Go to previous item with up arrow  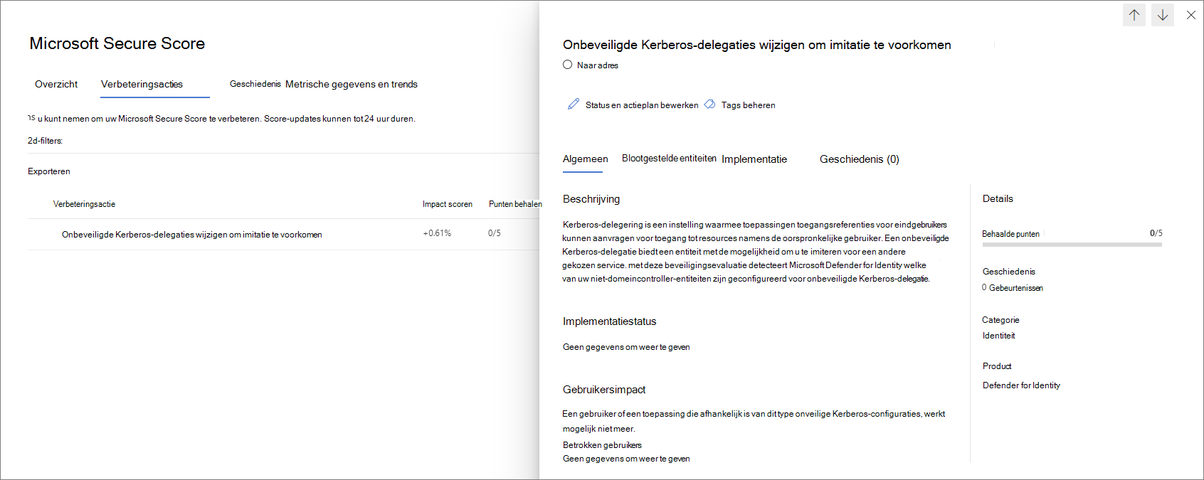(1134, 14)
